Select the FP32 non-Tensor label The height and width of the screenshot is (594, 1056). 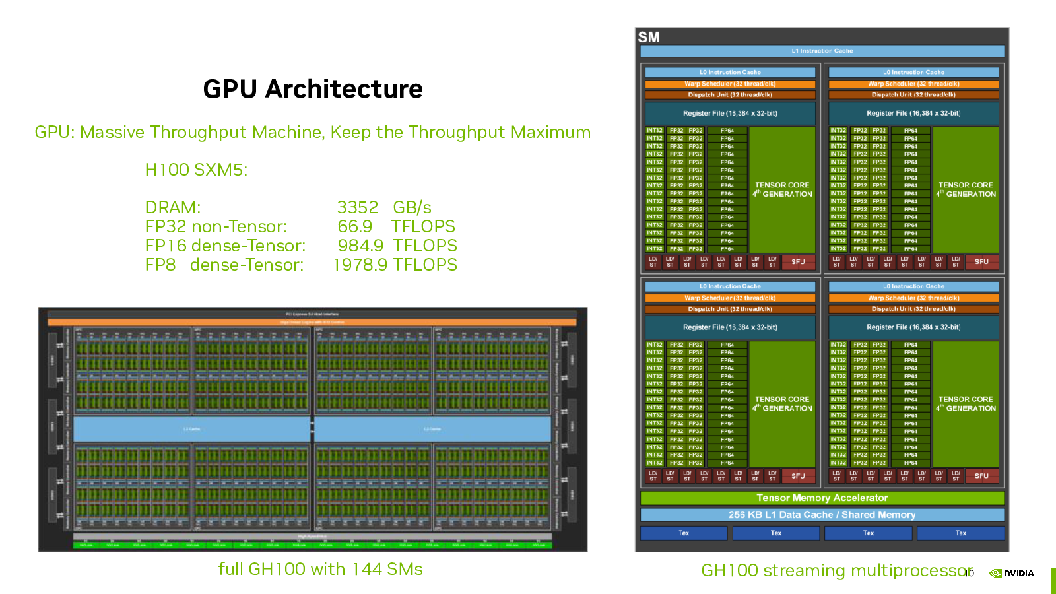coord(216,226)
